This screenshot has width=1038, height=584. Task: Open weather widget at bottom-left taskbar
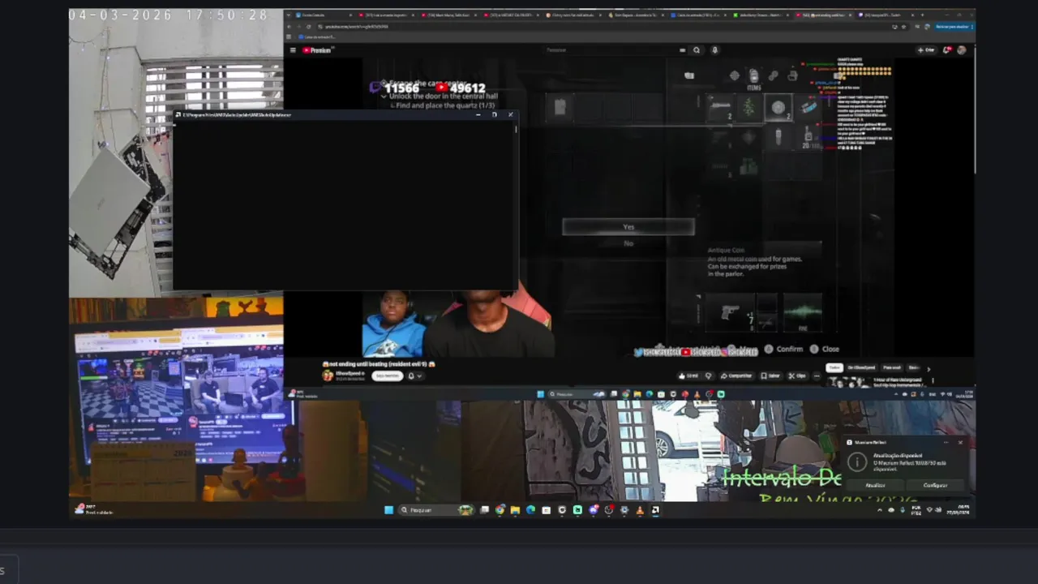pos(93,509)
